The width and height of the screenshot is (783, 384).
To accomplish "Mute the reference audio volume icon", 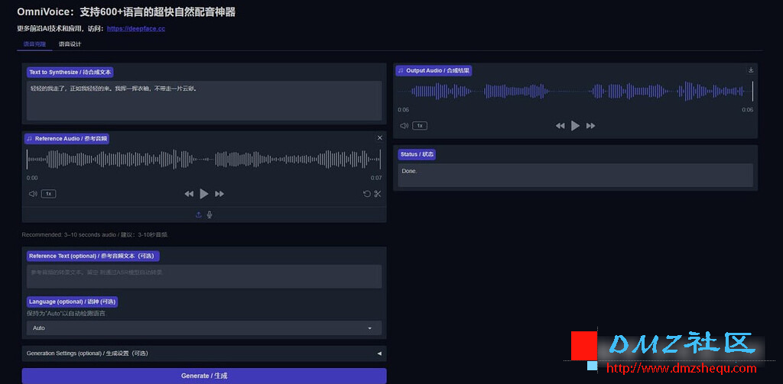I will pos(33,194).
